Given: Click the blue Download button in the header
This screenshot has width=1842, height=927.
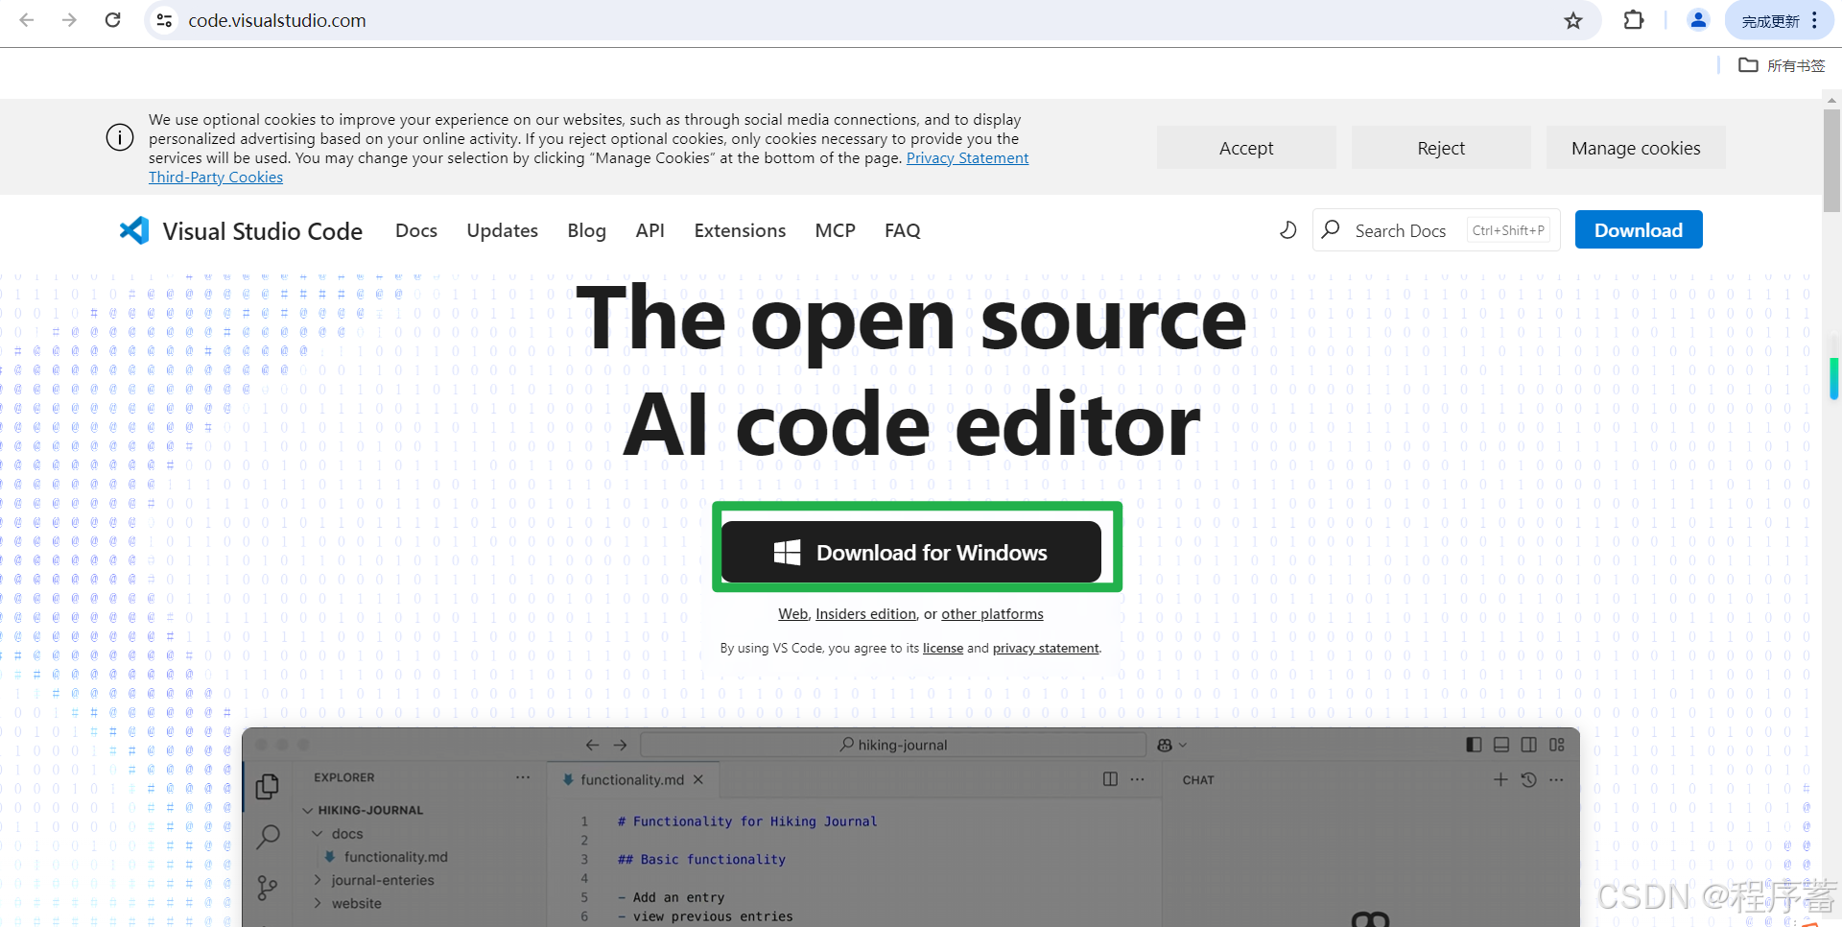Looking at the screenshot, I should click(1639, 230).
